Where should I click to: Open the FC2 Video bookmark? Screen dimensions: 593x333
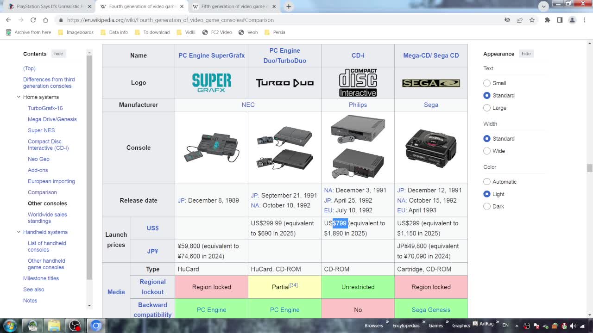[x=217, y=32]
